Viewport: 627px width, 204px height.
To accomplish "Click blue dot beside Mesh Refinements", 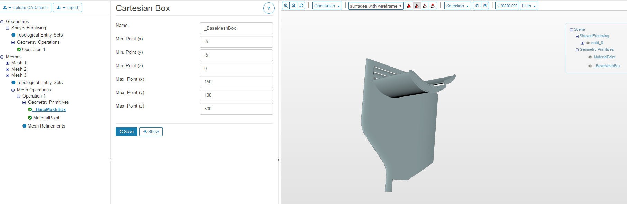I will tap(24, 126).
